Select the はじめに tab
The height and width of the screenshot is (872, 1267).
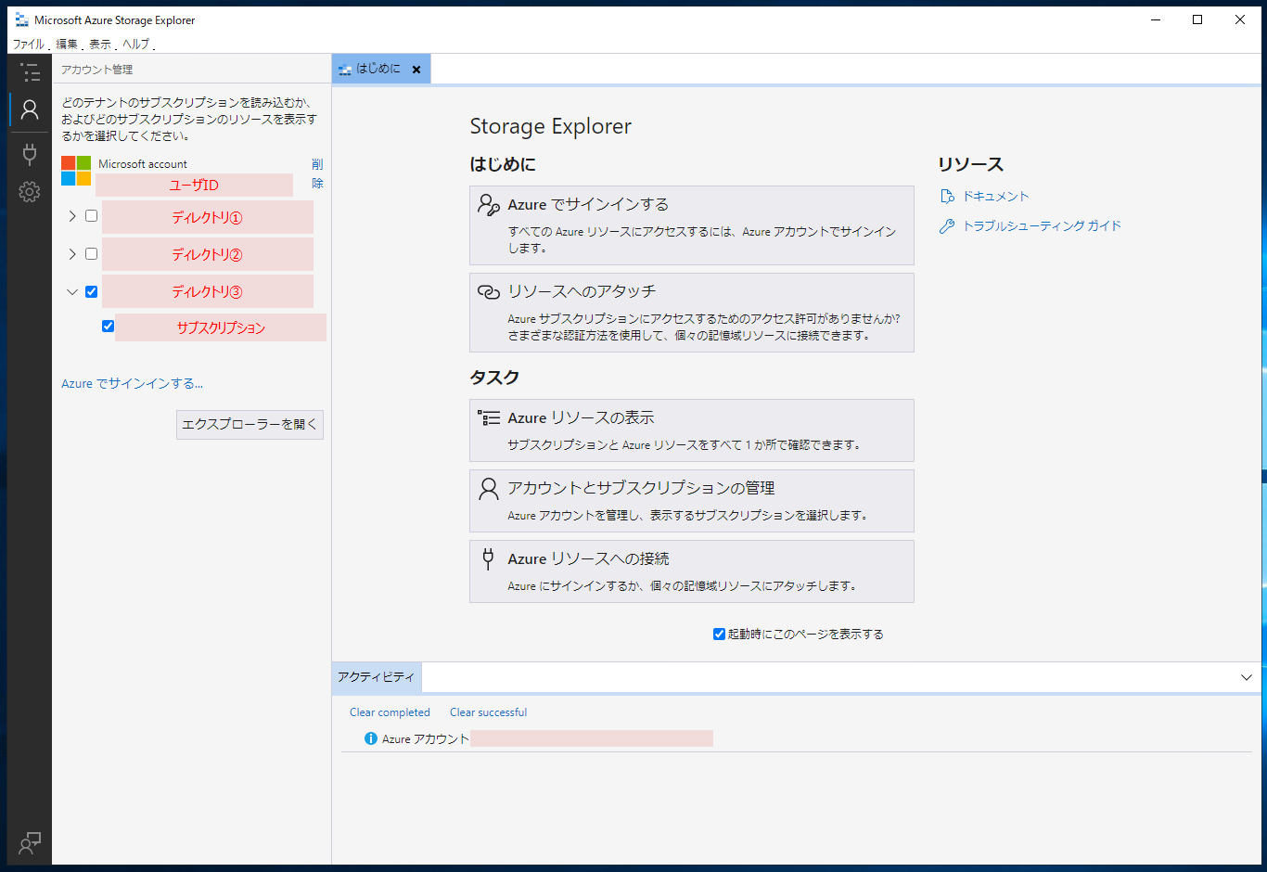[x=380, y=69]
